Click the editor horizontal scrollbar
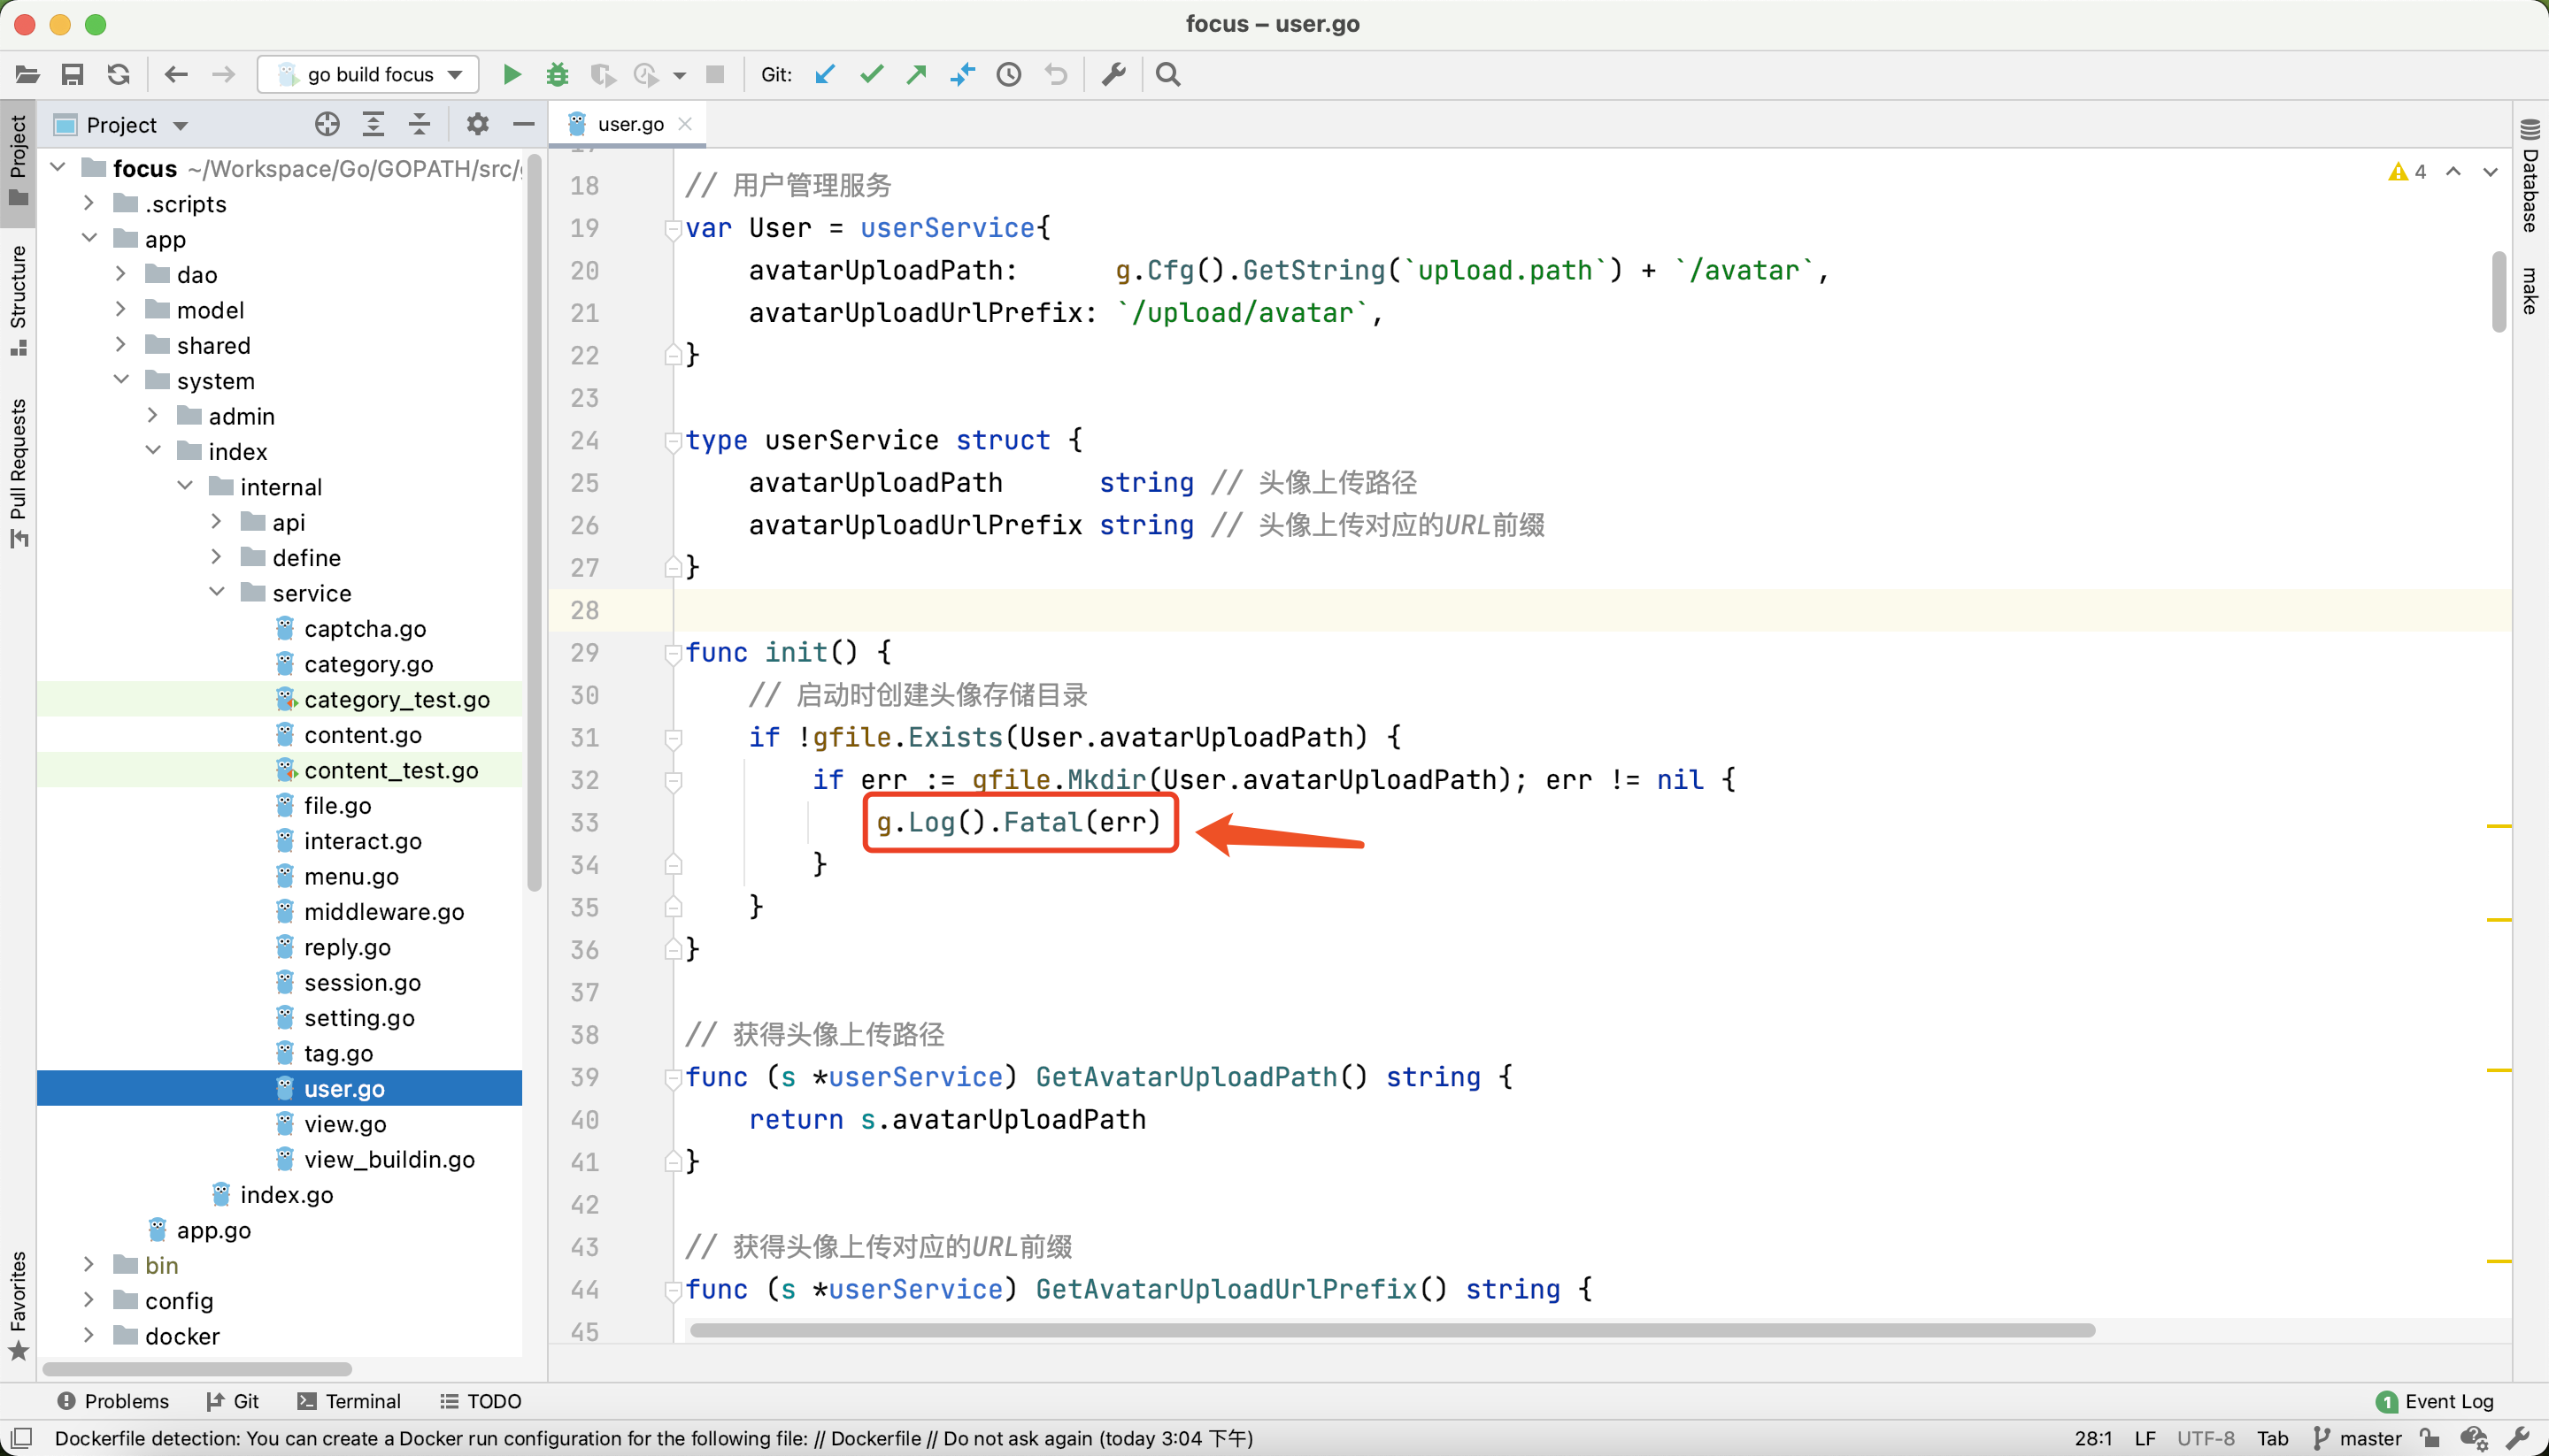2549x1456 pixels. 1390,1330
